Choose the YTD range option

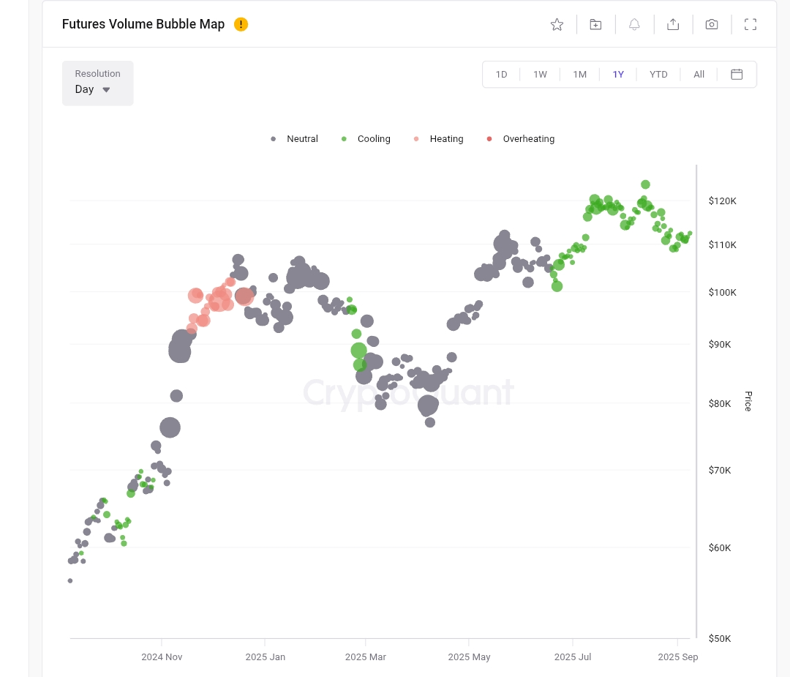(x=658, y=75)
